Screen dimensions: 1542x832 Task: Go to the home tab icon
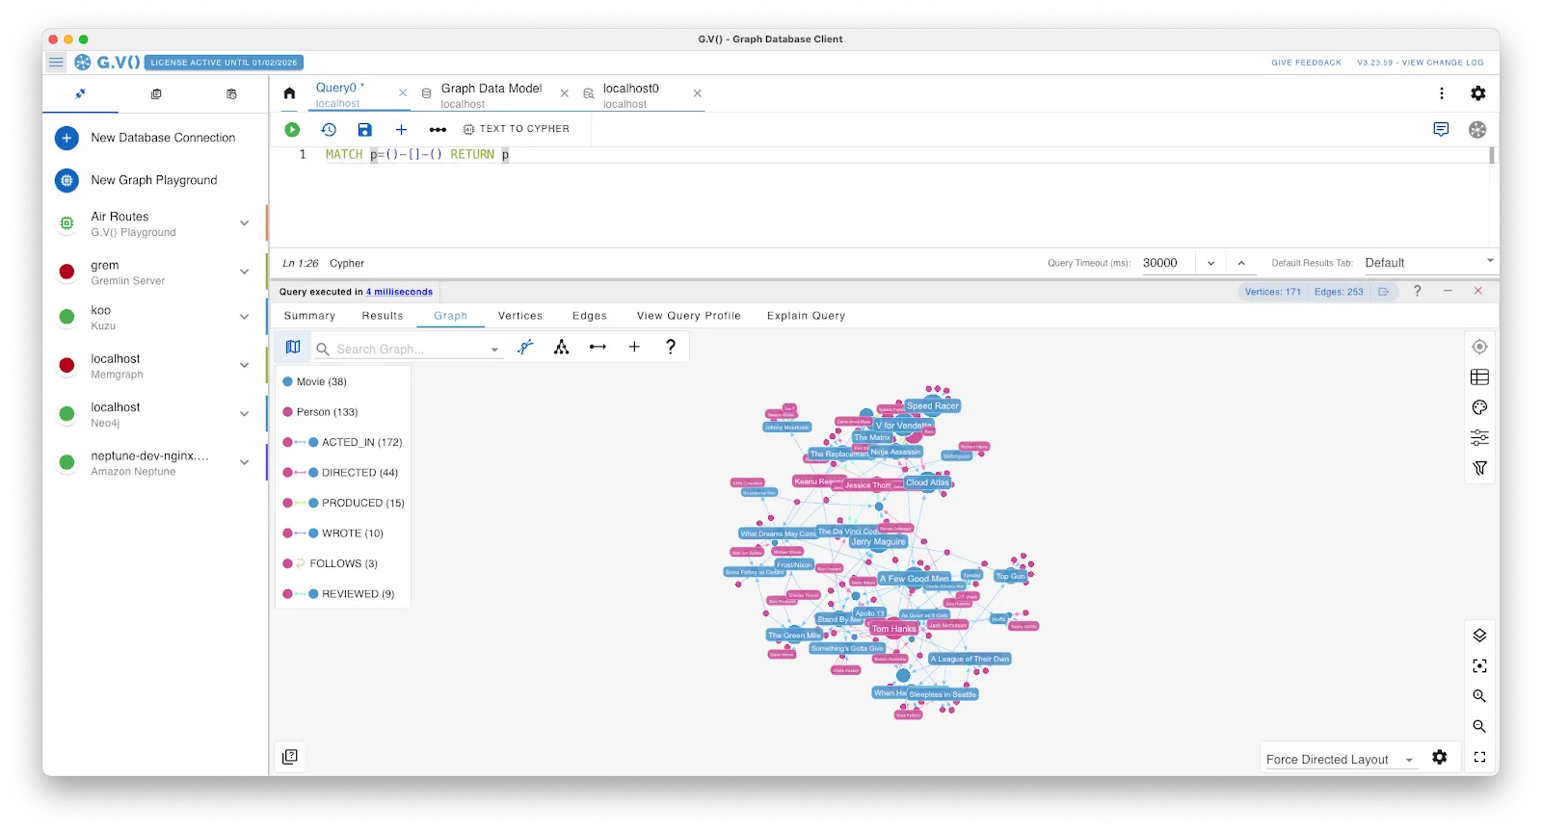click(x=289, y=93)
